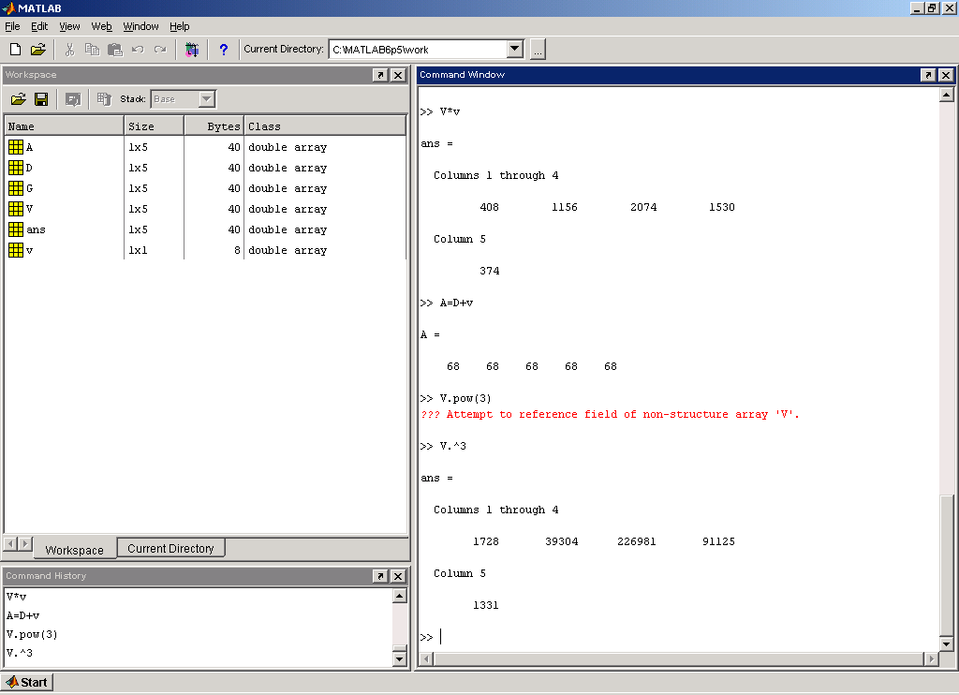Screen dimensions: 959x695
Task: Undock the Command History panel
Action: [380, 576]
